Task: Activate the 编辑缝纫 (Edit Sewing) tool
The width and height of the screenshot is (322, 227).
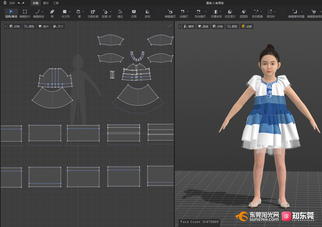Action: (170, 14)
